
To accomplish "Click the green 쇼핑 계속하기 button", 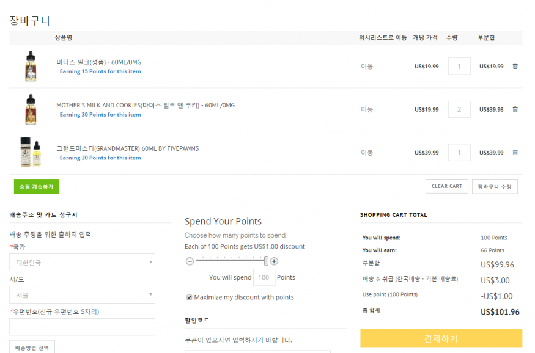I will click(36, 186).
